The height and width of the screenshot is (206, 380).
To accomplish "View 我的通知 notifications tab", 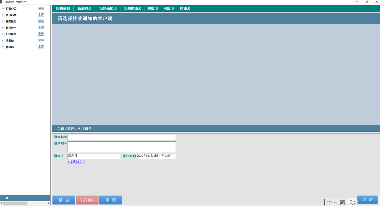I will (108, 9).
